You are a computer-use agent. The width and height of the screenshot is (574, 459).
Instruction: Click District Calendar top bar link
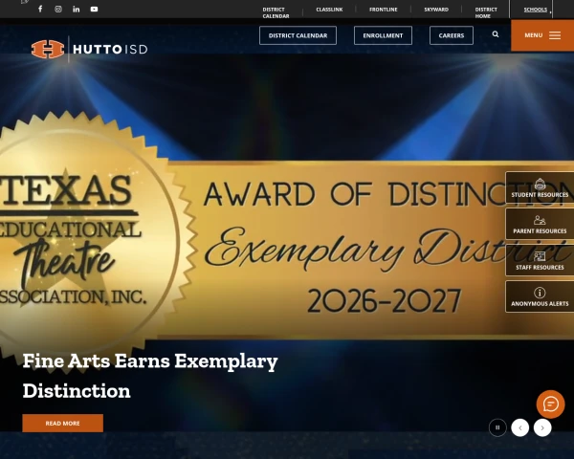coord(276,12)
